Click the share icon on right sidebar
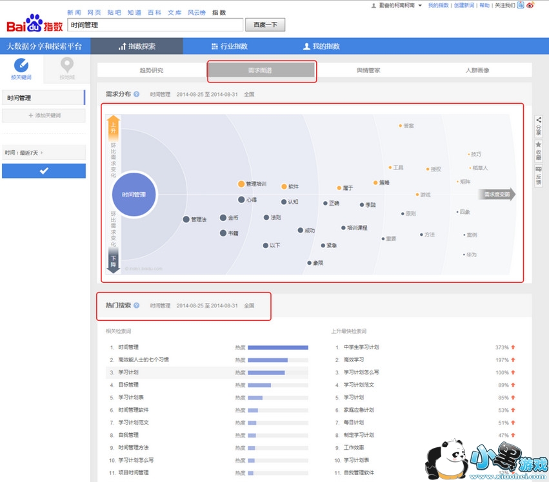 pyautogui.click(x=539, y=120)
